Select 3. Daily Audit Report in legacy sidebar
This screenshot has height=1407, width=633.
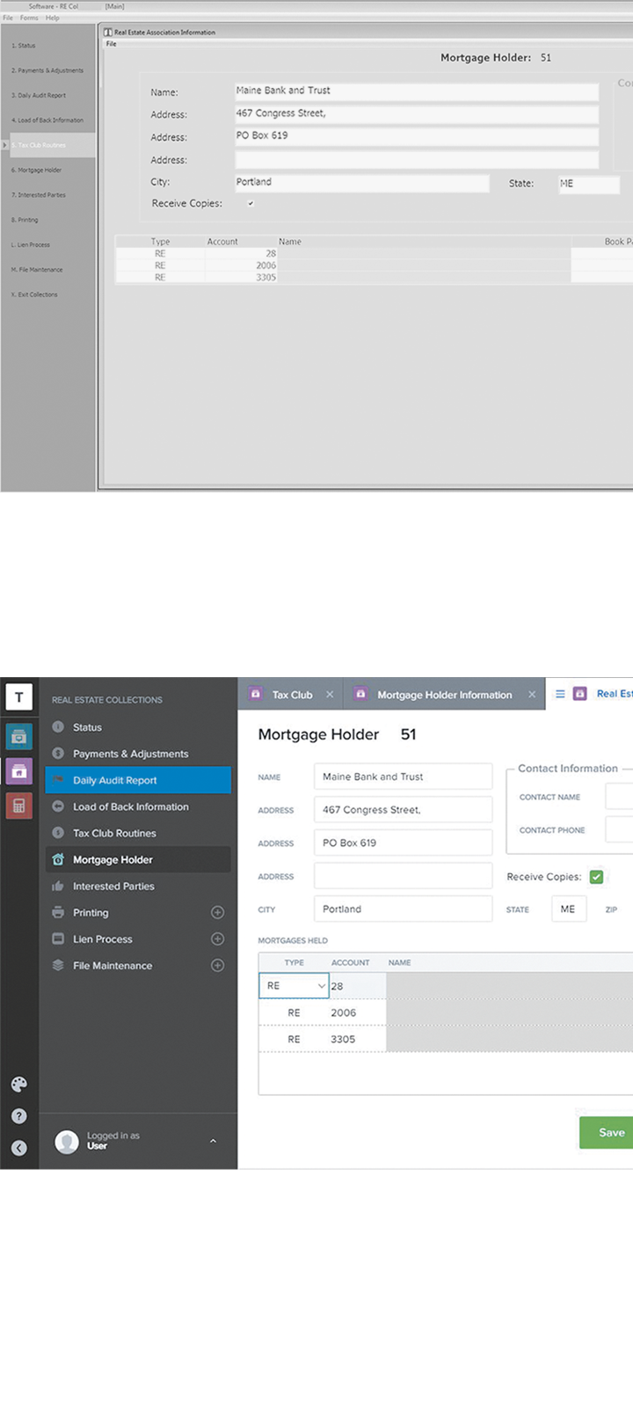point(39,95)
